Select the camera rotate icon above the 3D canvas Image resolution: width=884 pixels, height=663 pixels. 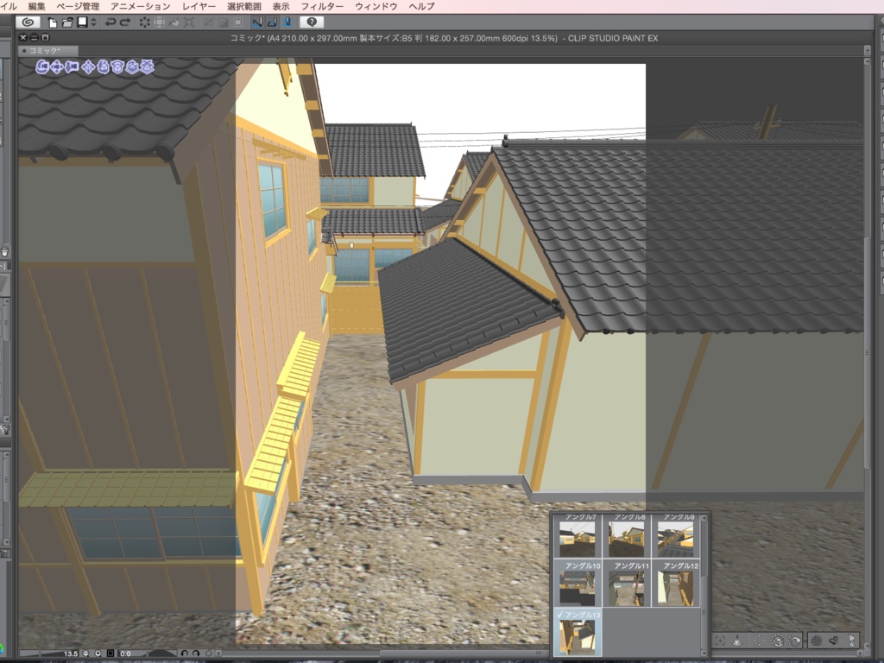pos(41,68)
